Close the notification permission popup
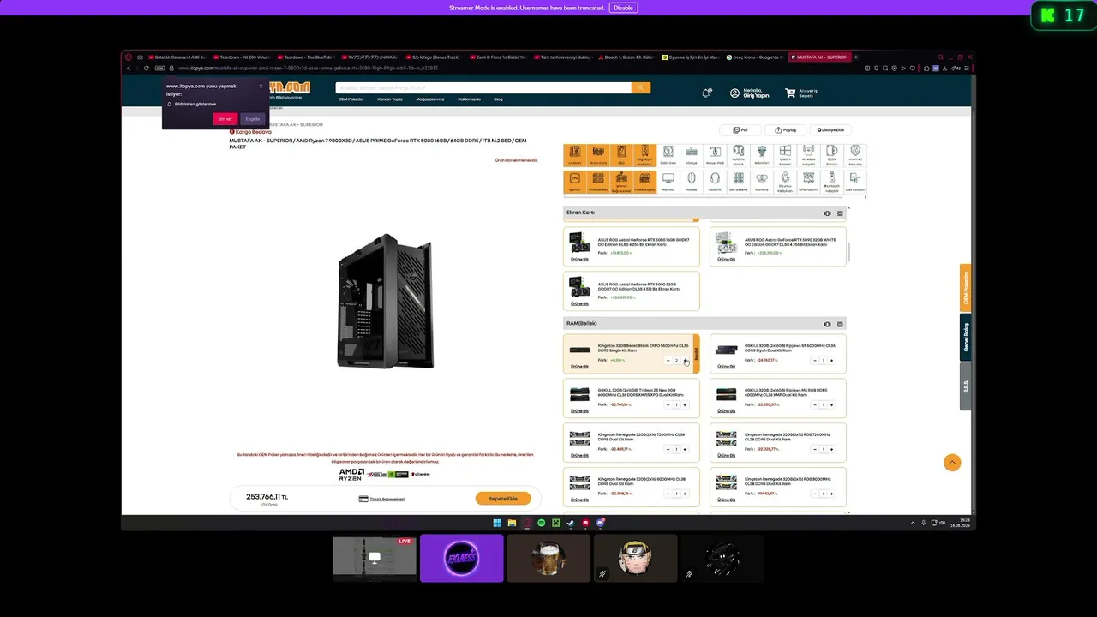 261,86
